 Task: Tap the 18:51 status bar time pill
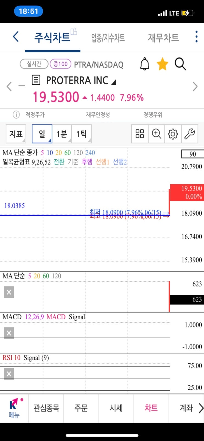[x=28, y=11]
